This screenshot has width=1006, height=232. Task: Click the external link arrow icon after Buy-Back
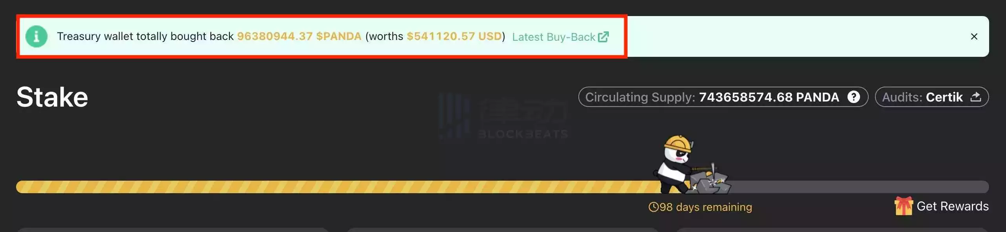[x=603, y=37]
